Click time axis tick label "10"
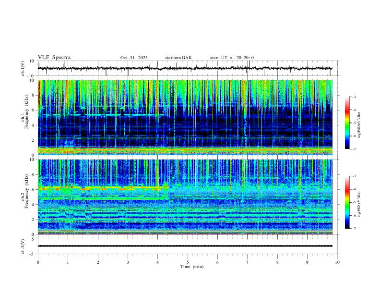The height and width of the screenshot is (294, 380). coord(337,262)
